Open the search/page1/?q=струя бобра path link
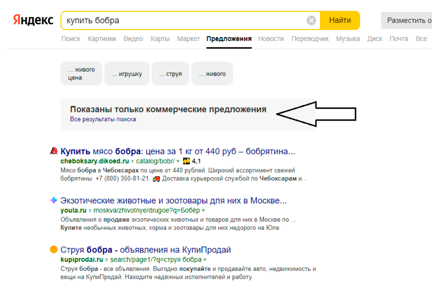The height and width of the screenshot is (288, 432). [156, 260]
